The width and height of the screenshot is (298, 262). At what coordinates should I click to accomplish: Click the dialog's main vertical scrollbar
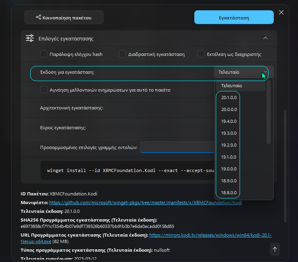pyautogui.click(x=285, y=166)
